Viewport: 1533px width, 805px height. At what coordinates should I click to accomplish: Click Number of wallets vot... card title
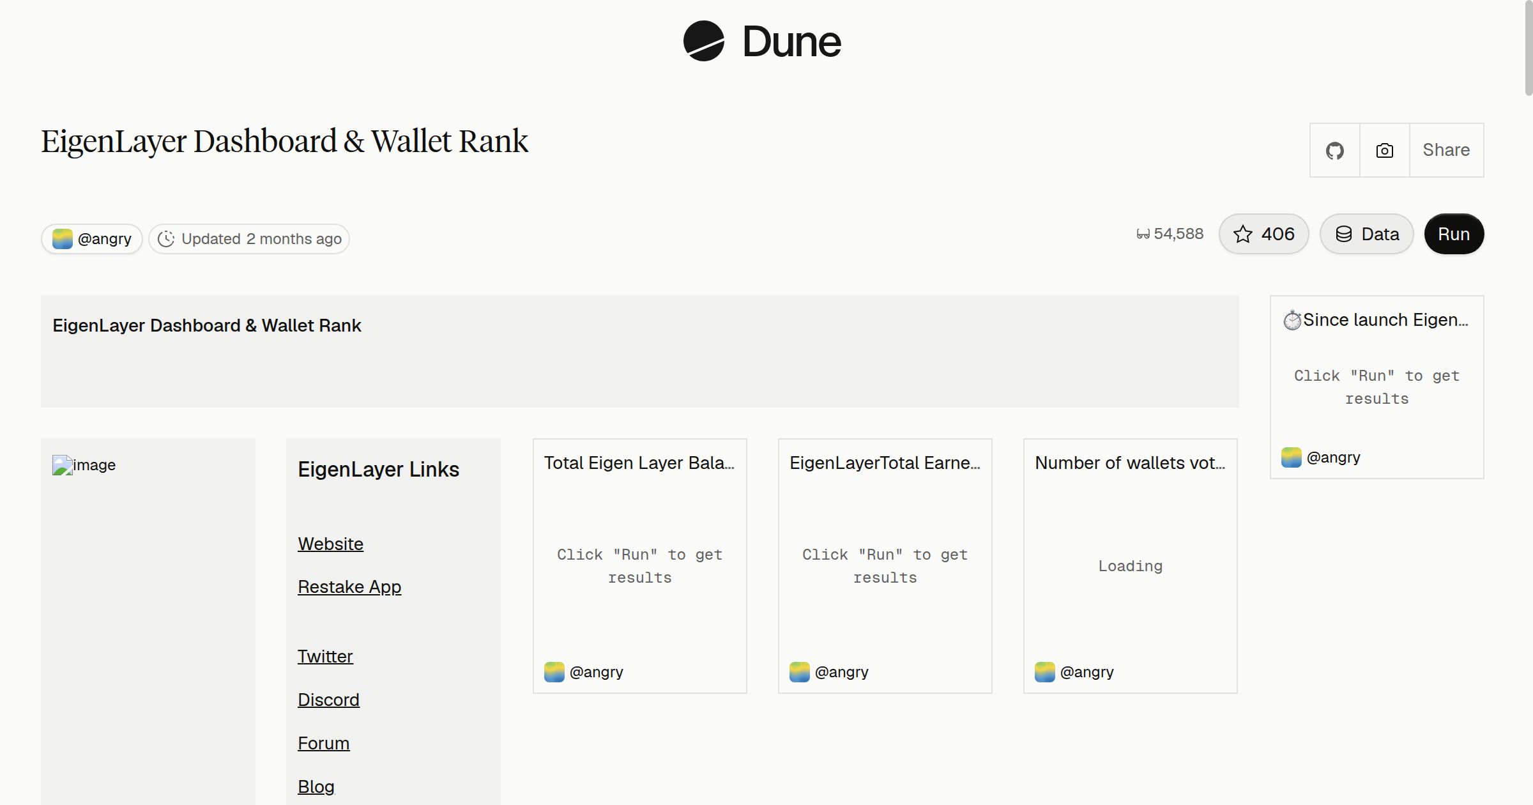click(1130, 463)
